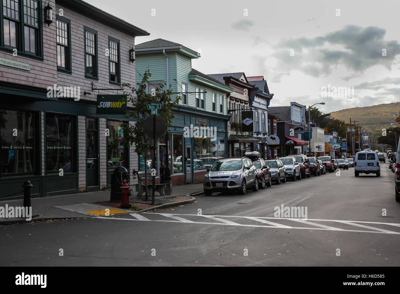Click the green SUBWAY hanging sign
This screenshot has height=294, width=400.
click(x=111, y=105)
